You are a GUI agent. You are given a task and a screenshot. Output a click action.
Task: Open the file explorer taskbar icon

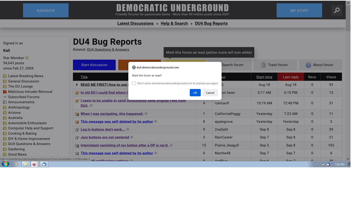pyautogui.click(x=26, y=164)
